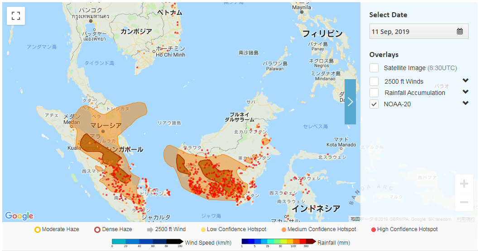Click the インドネシア country label
480x251 pixels.
coord(316,208)
